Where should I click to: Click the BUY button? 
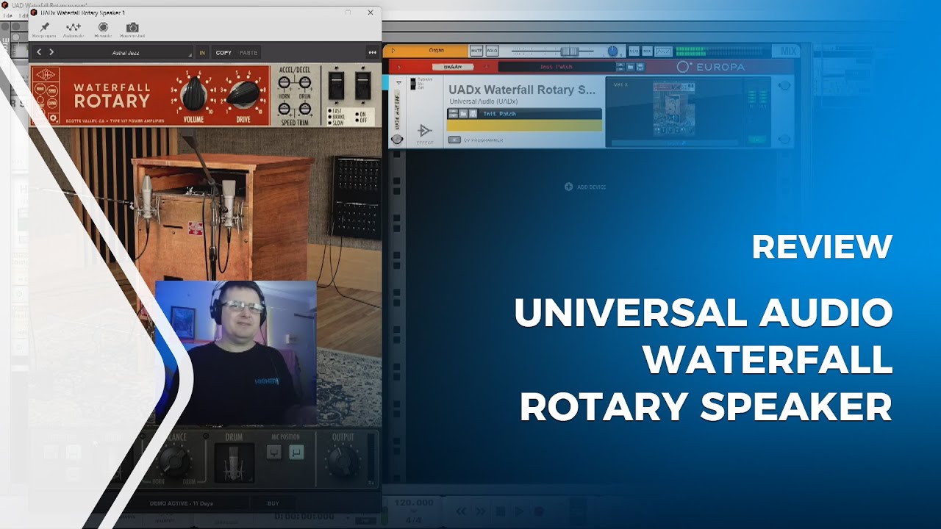273,504
